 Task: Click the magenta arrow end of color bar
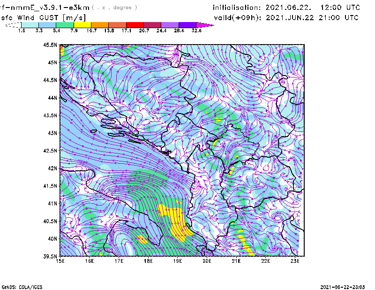click(x=205, y=25)
